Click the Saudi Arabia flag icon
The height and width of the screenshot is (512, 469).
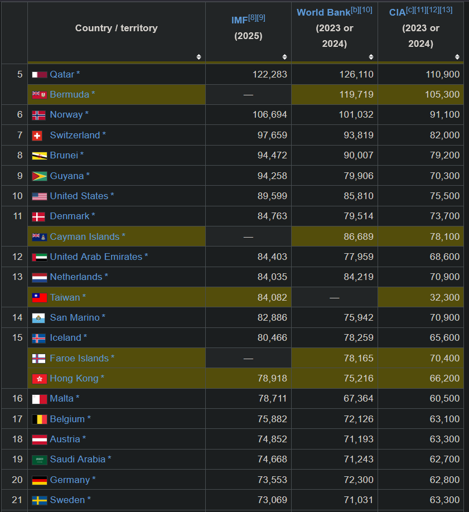[40, 460]
